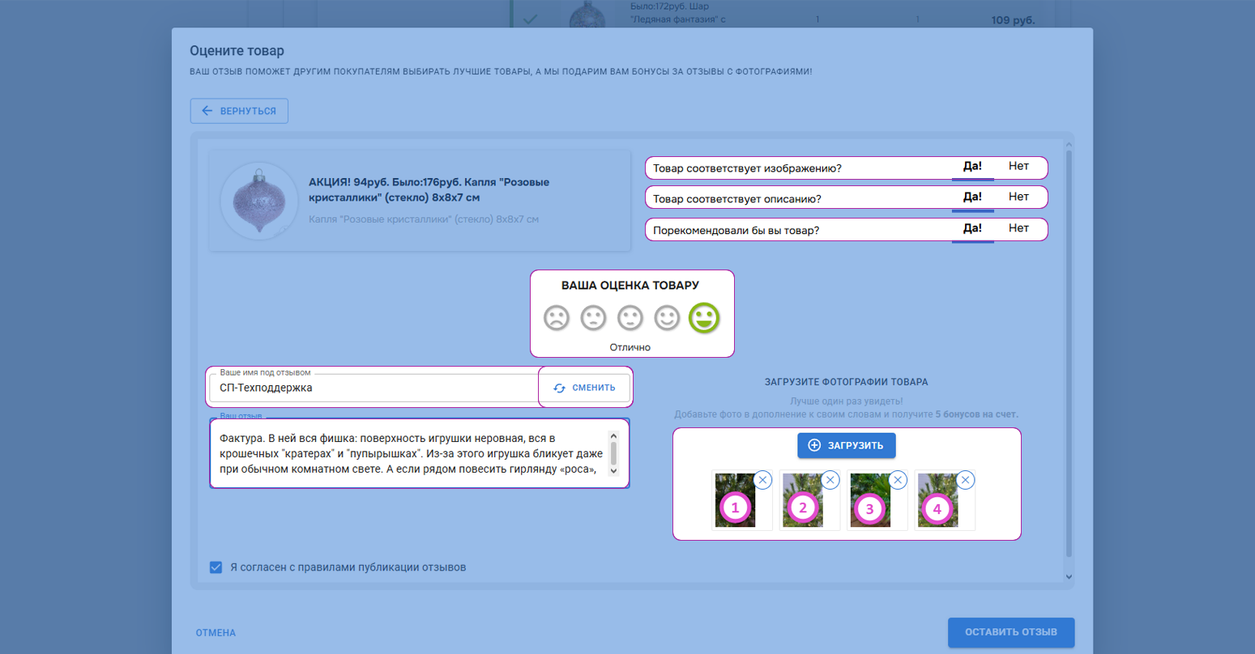Viewport: 1255px width, 654px height.
Task: Delete uploaded photo number 3
Action: (898, 480)
